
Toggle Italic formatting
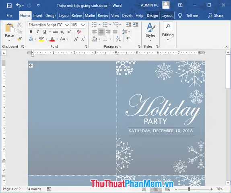tap(38, 32)
